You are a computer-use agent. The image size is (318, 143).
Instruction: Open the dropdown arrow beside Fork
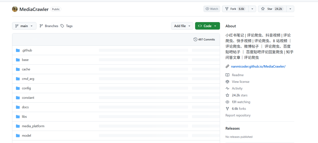pyautogui.click(x=252, y=9)
